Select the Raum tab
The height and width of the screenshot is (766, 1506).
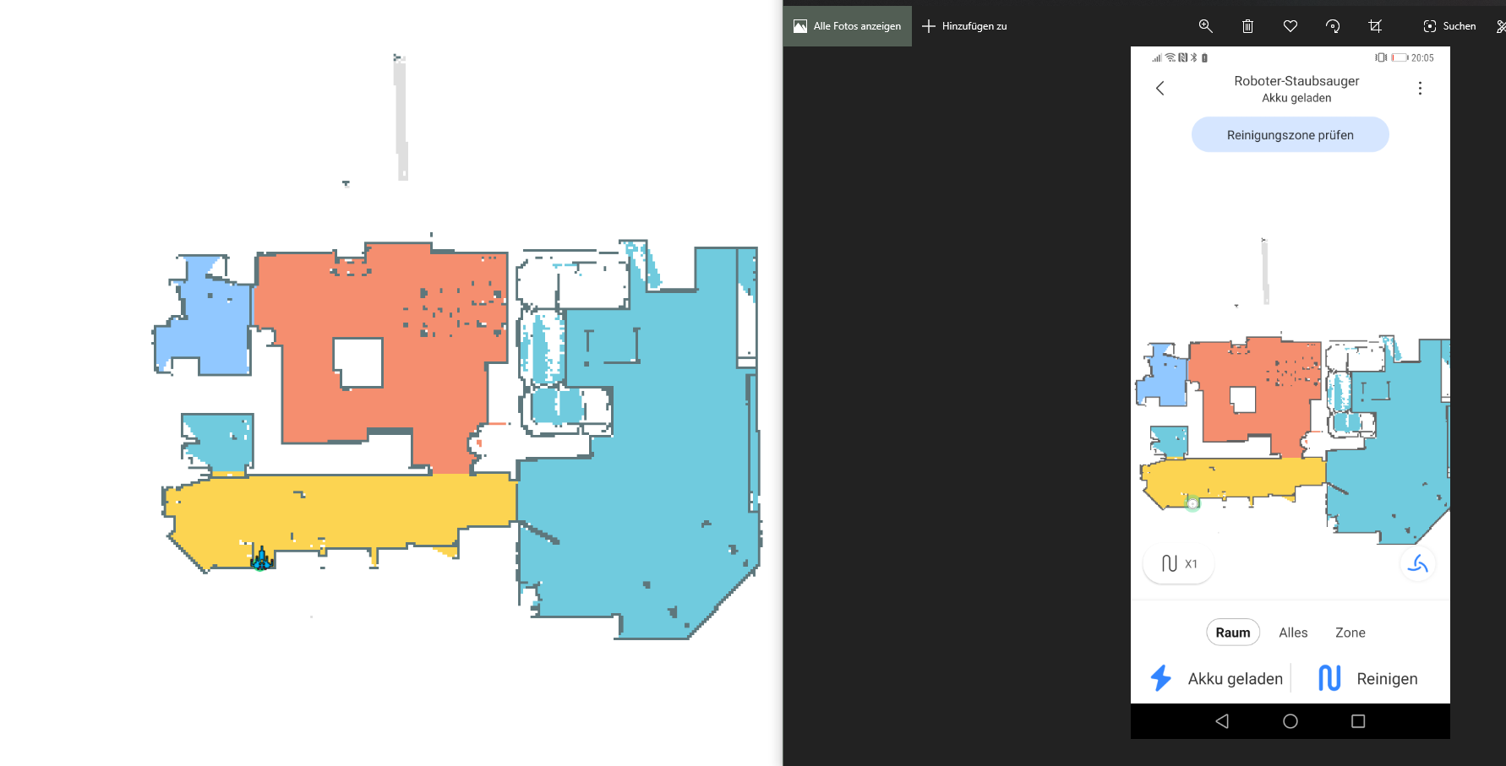click(1233, 633)
